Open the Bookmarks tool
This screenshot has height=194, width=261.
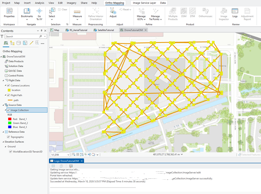pos(27,14)
